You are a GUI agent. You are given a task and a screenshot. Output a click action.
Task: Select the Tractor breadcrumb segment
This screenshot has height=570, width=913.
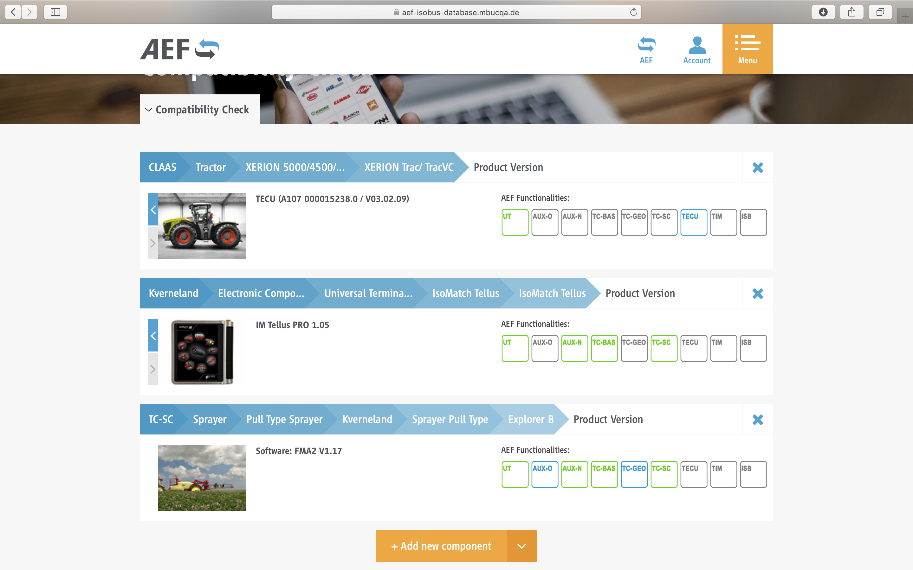210,168
